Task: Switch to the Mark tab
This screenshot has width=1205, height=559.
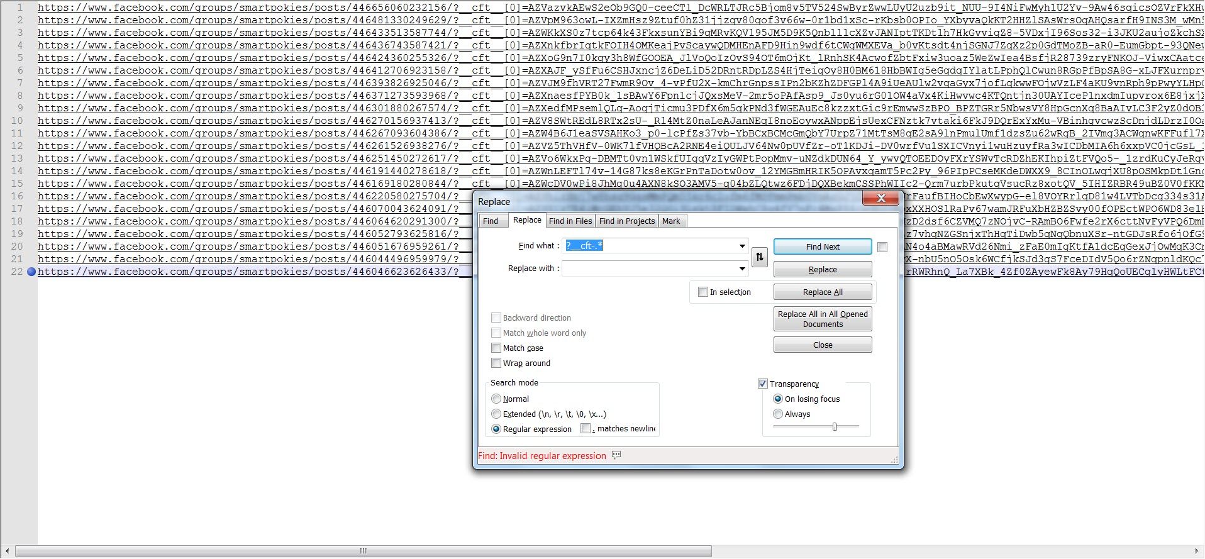Action: pyautogui.click(x=671, y=221)
